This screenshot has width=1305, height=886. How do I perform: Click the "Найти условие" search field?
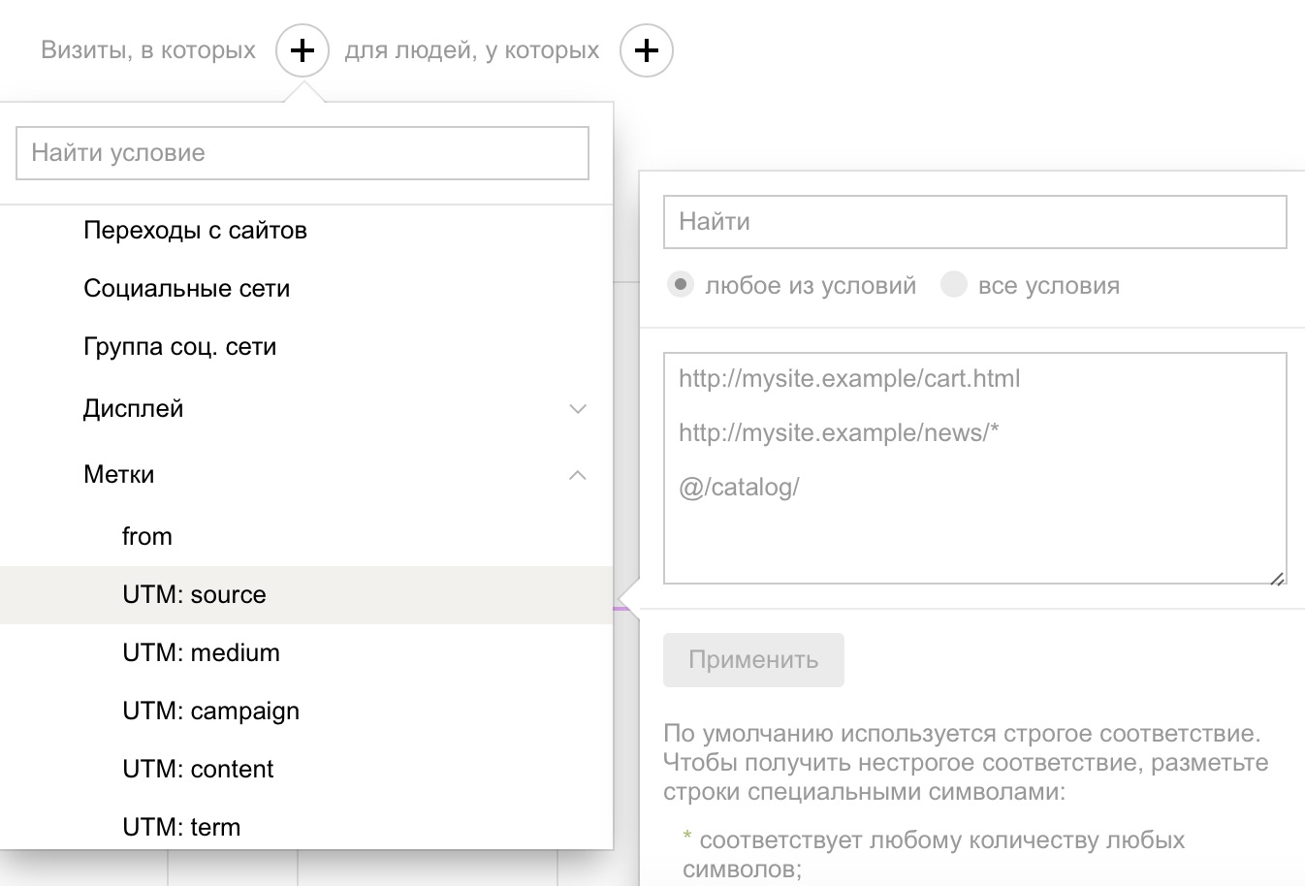(x=302, y=152)
